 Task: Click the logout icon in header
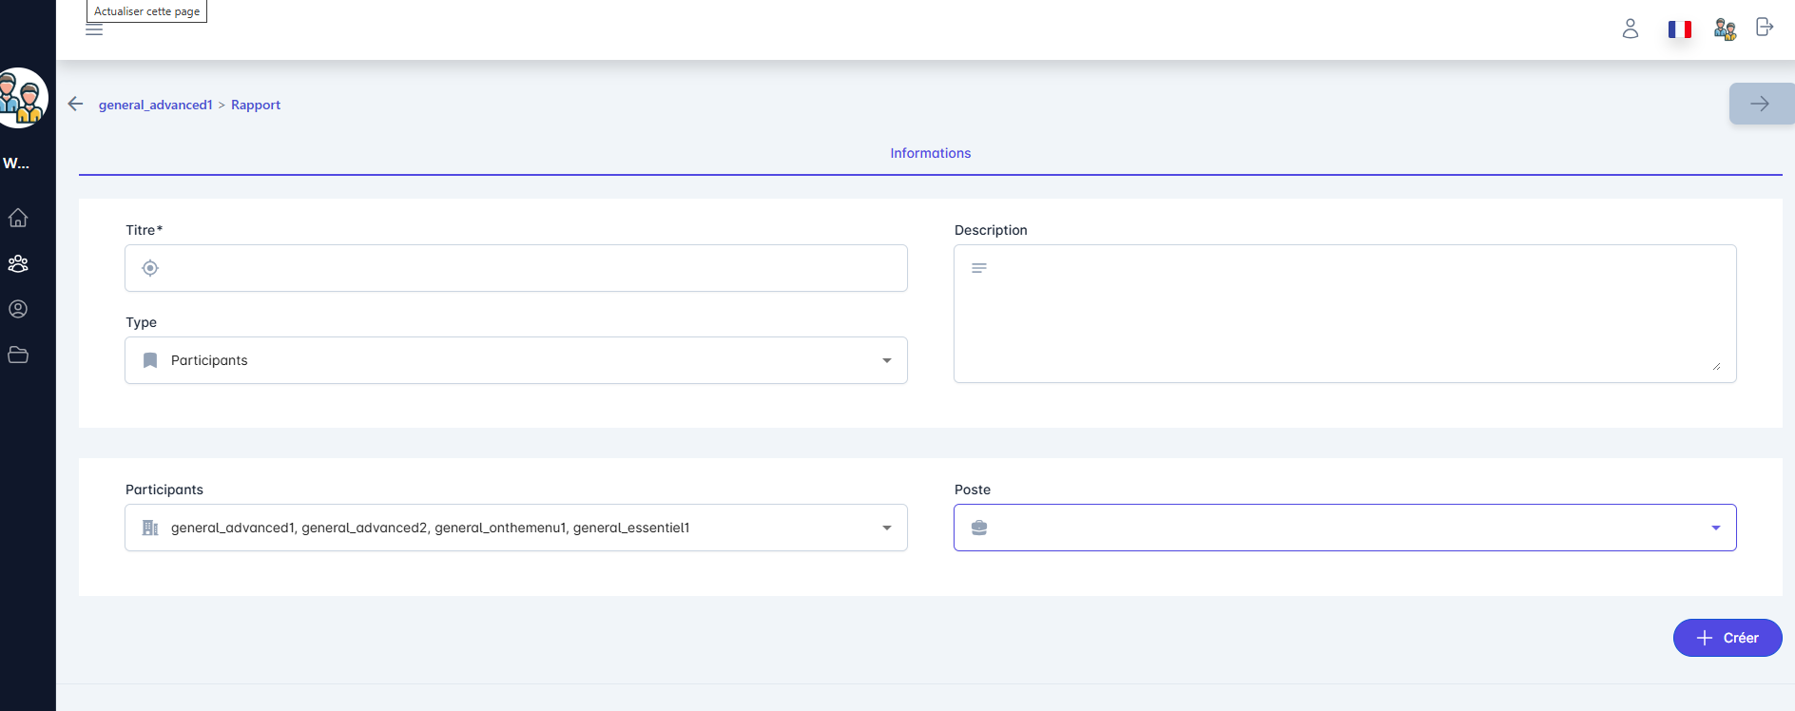point(1764,28)
